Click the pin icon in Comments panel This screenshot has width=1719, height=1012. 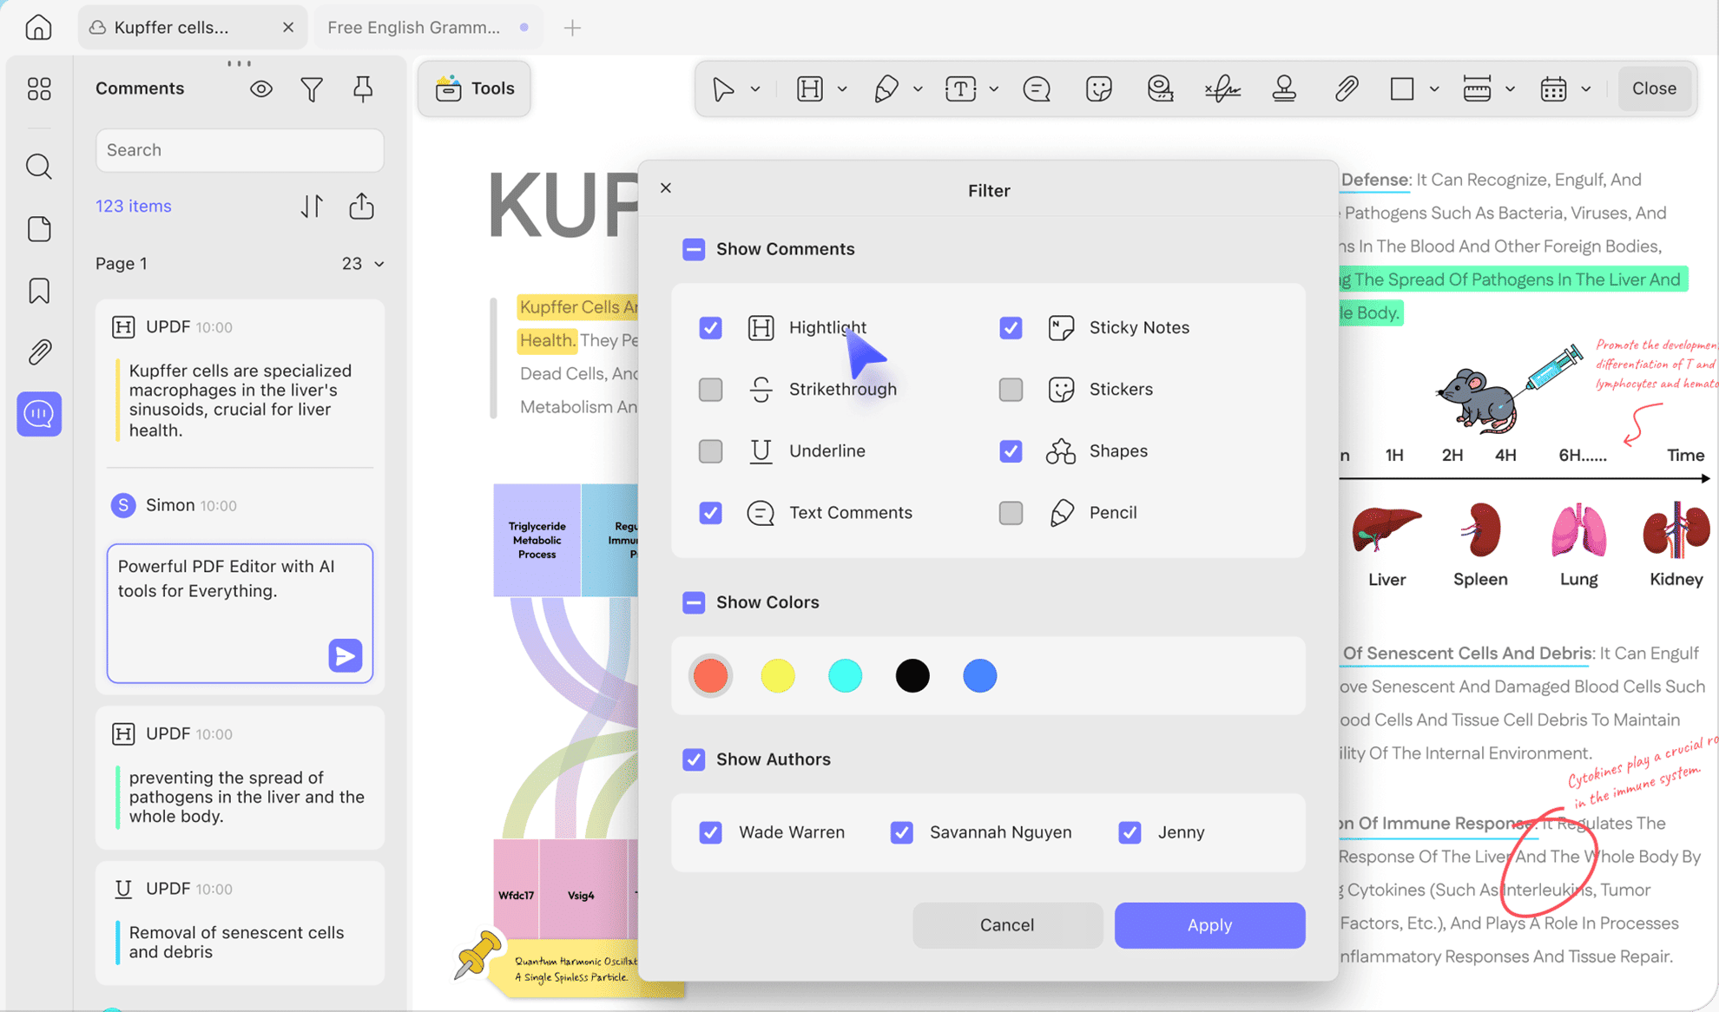point(363,89)
